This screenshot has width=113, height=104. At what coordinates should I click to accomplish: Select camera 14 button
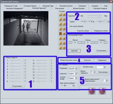point(64,38)
